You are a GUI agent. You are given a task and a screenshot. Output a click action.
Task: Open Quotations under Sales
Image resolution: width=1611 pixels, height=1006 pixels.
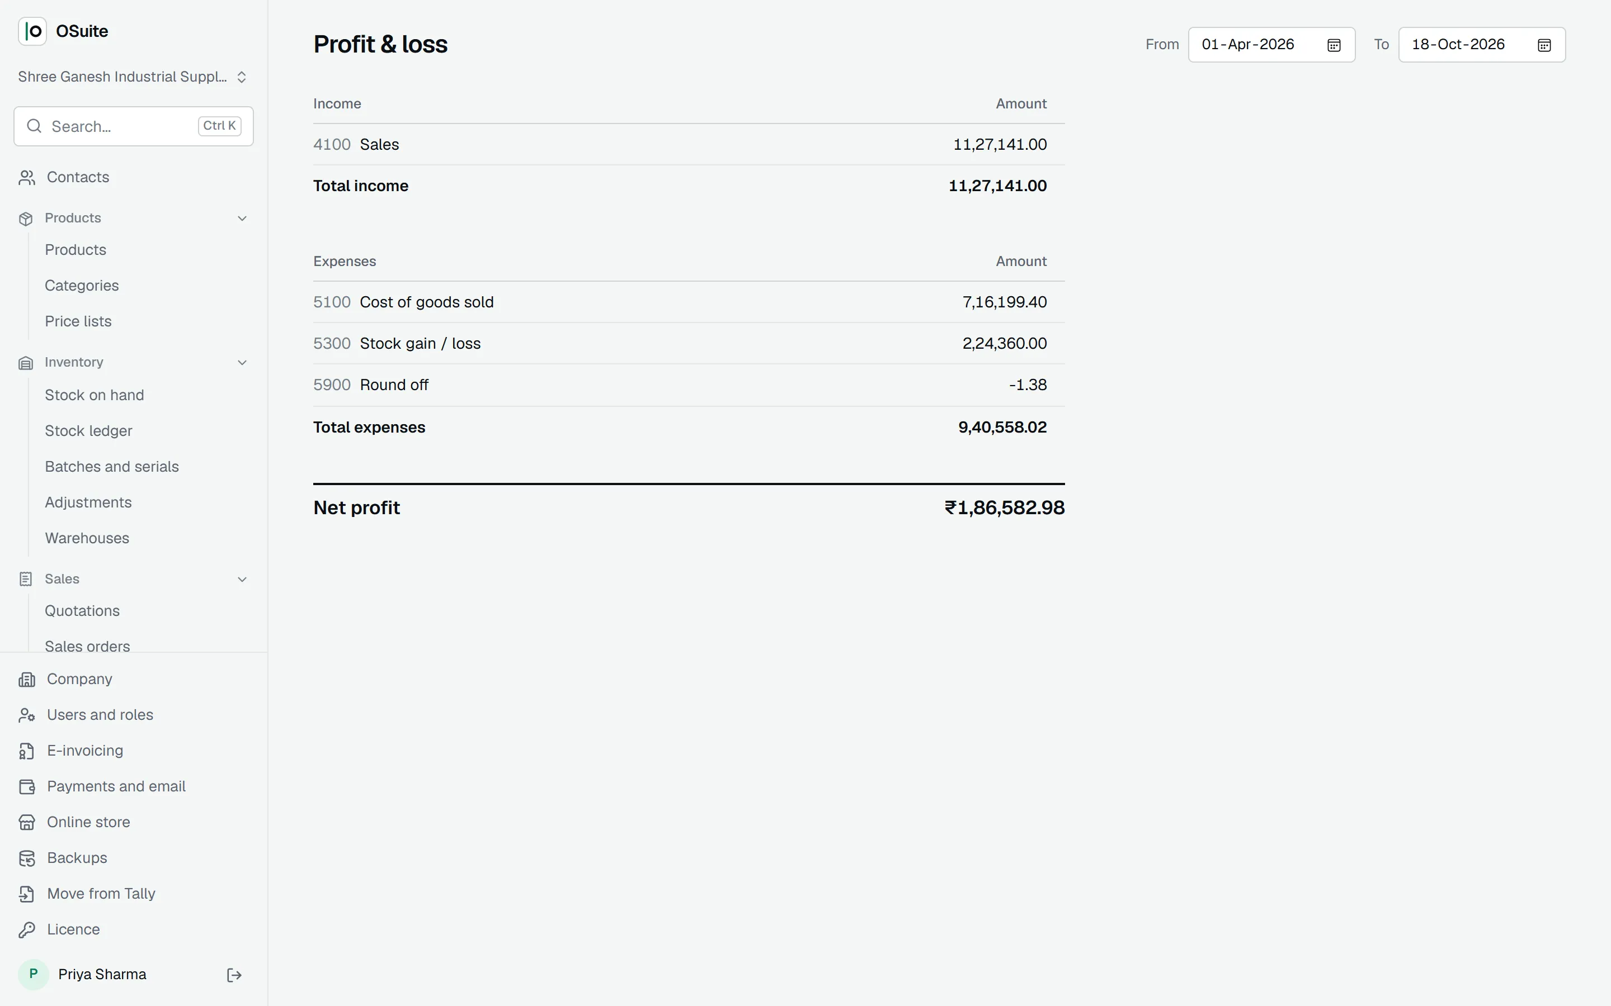click(82, 611)
